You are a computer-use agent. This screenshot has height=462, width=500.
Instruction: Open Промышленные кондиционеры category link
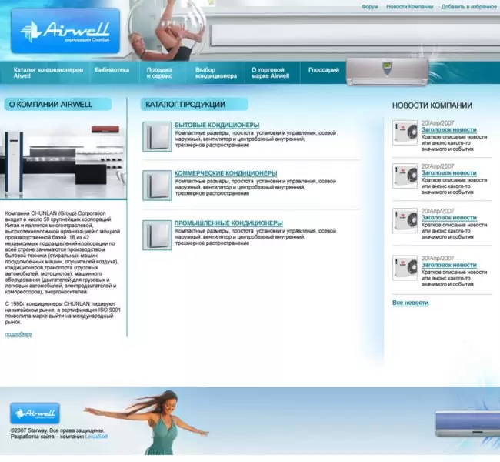coord(228,223)
